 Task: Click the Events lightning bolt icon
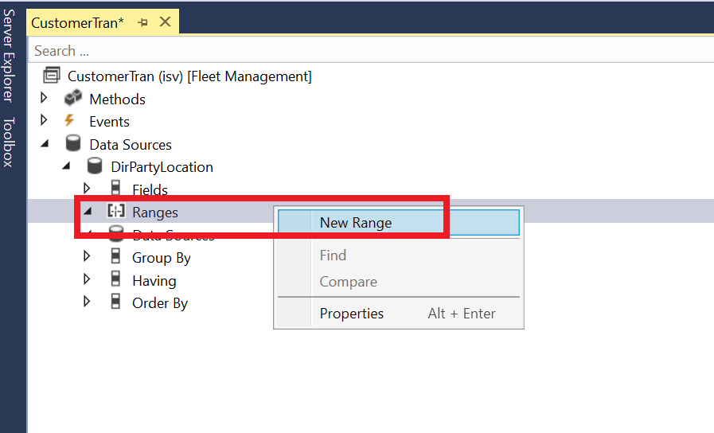point(70,121)
